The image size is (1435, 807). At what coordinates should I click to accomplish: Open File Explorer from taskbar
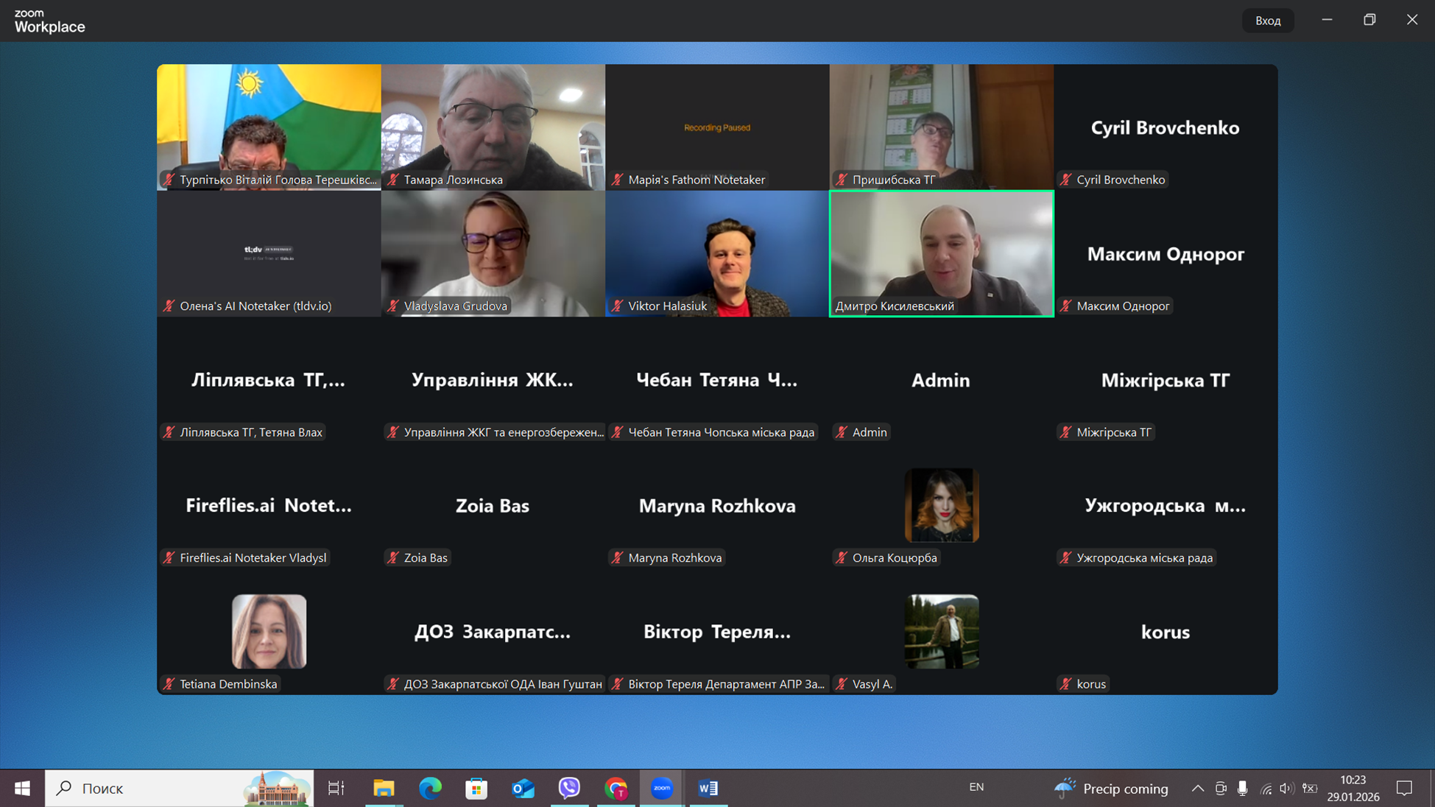tap(384, 788)
